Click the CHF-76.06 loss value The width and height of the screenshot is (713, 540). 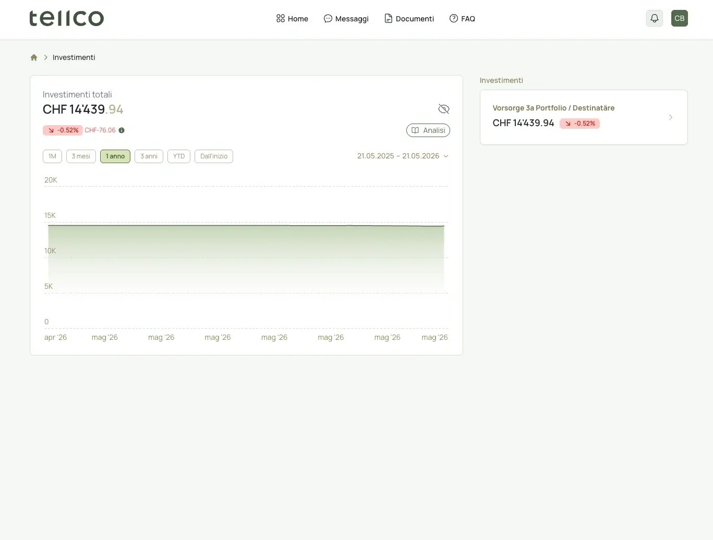pos(100,130)
